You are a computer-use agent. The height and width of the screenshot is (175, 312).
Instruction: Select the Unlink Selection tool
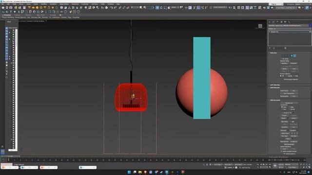124,8
